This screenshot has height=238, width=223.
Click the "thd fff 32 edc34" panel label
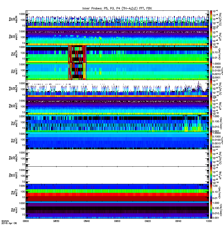point(13,89)
